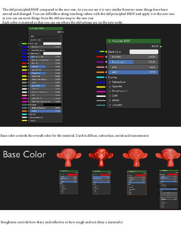The image size is (181, 235).
Task: Click the tallest node thumbnail with expanded panels
Action: click(169, 189)
